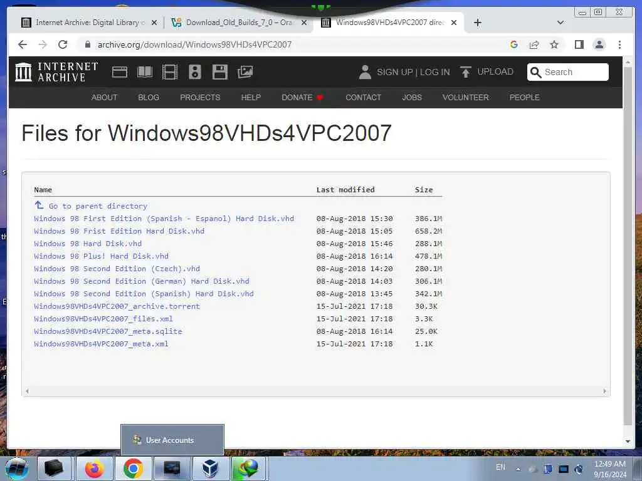Download Windows 98 Second Edition (Spanish) Hard Disk.vhd

click(144, 294)
